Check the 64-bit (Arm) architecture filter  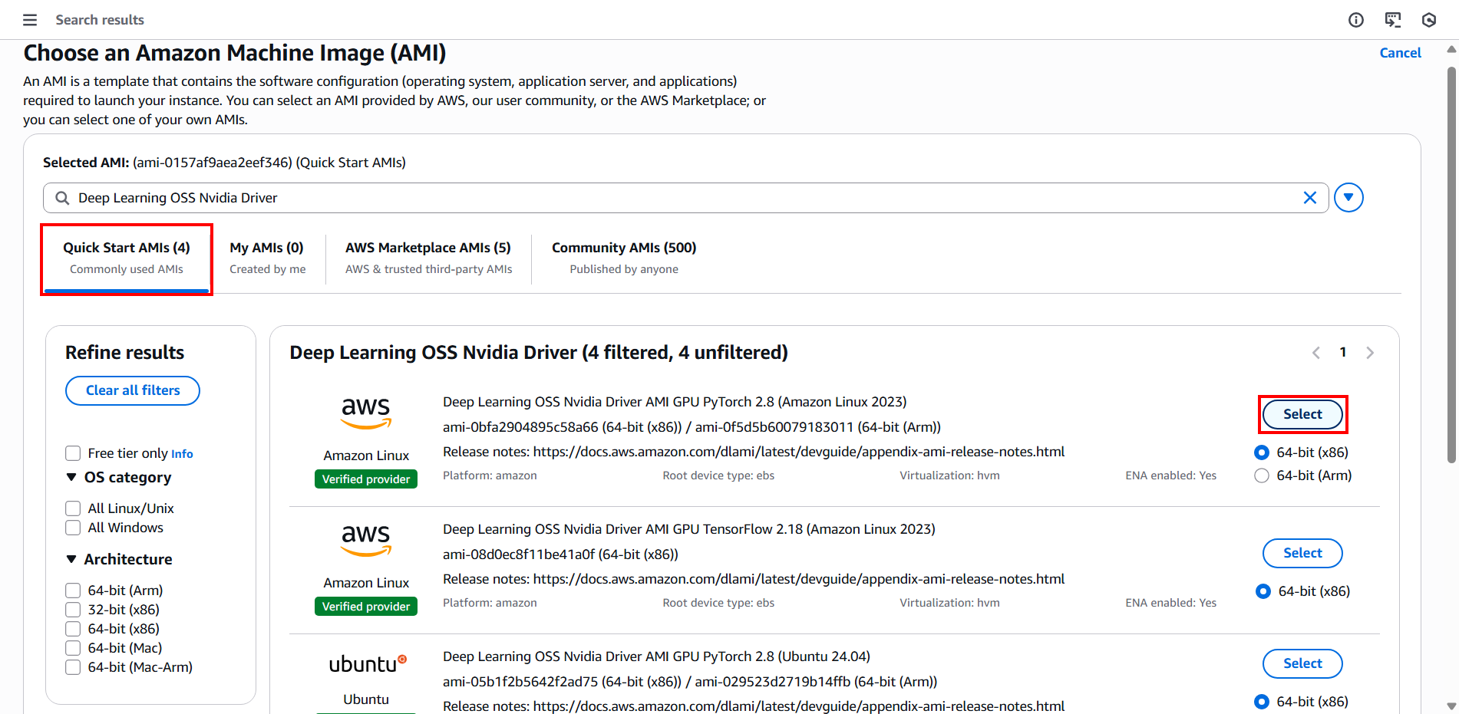[73, 591]
